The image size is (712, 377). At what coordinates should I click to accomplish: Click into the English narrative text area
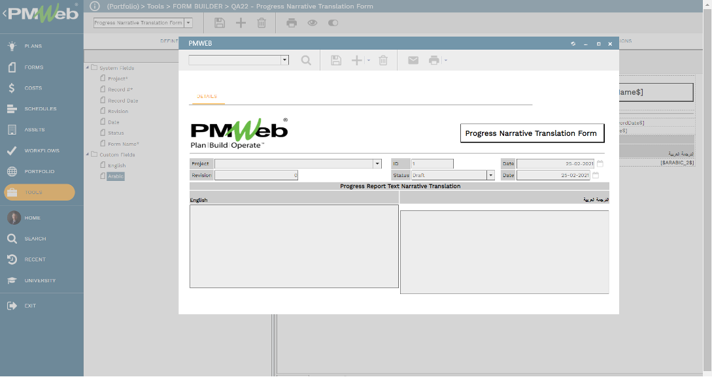(294, 246)
